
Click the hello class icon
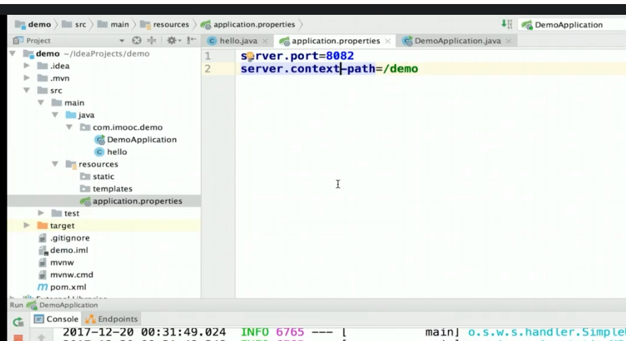pyautogui.click(x=100, y=152)
